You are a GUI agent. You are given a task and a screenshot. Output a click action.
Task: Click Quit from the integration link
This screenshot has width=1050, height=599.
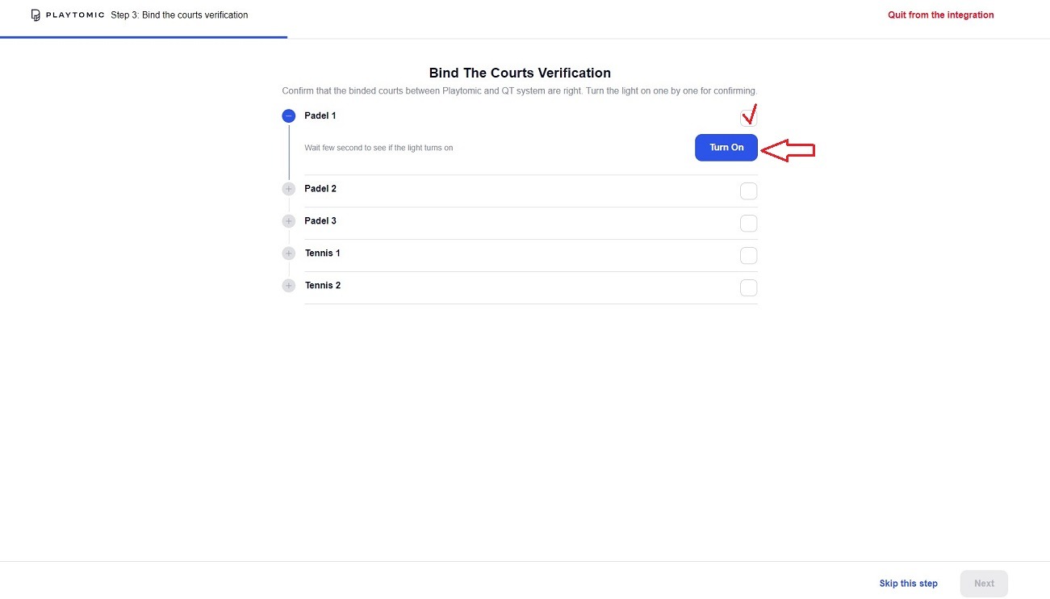pos(940,15)
